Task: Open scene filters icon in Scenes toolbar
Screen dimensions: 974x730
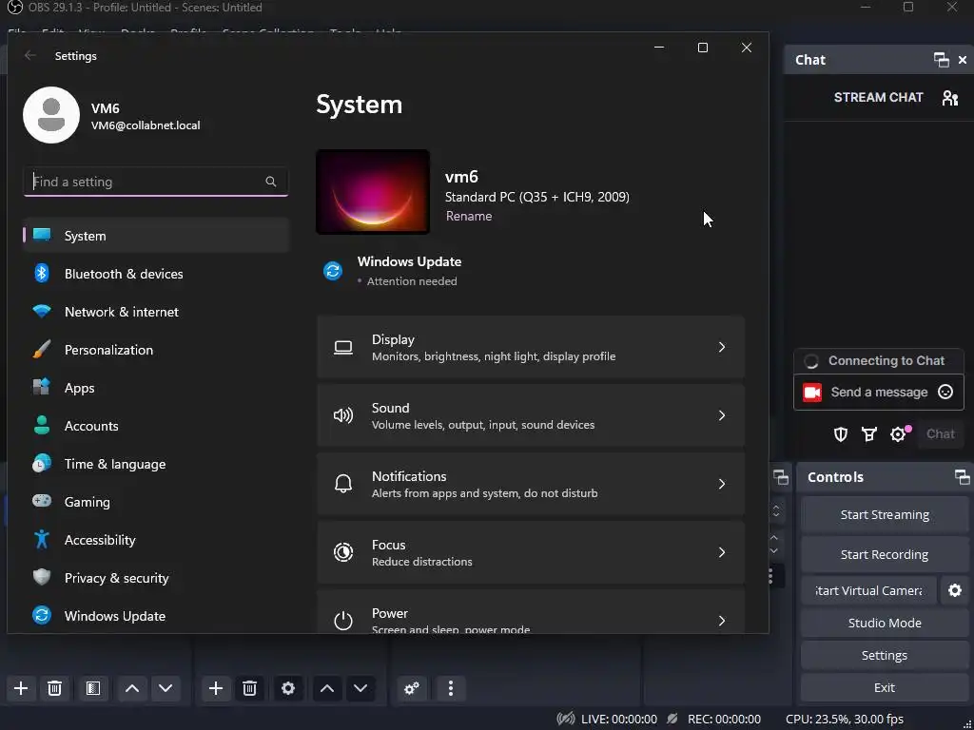Action: pos(93,688)
